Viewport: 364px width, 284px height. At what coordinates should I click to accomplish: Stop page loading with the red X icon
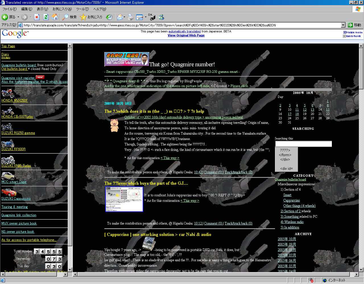tap(37, 17)
